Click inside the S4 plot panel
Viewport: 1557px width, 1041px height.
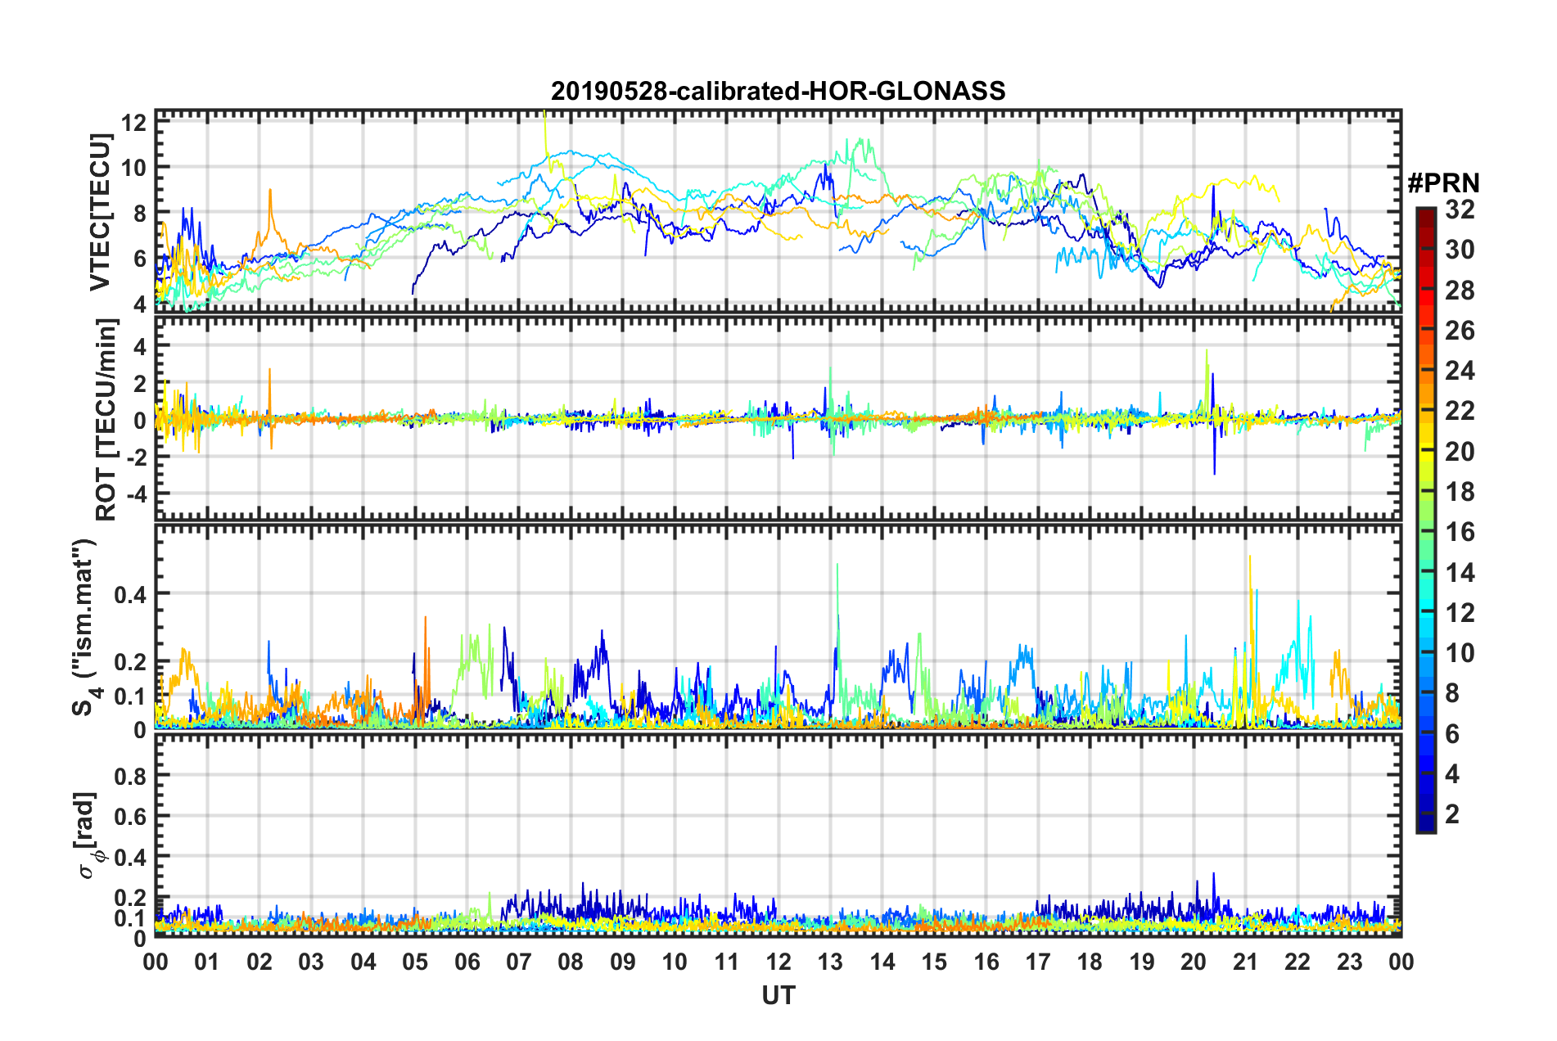(778, 627)
